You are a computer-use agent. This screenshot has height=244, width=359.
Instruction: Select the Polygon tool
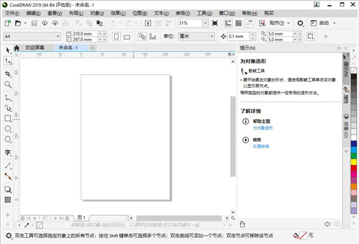click(x=8, y=139)
